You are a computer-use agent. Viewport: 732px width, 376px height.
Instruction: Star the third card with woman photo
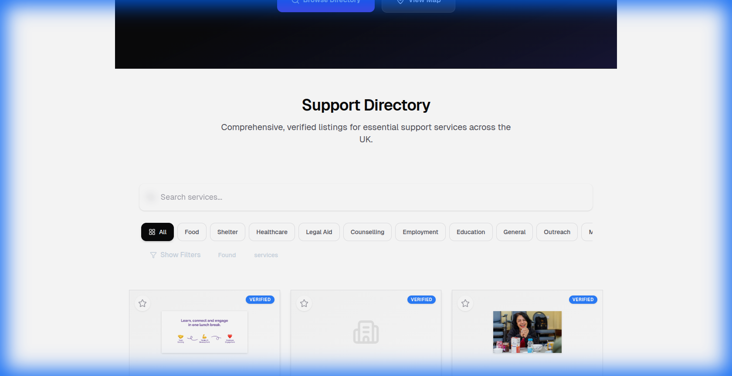pyautogui.click(x=465, y=303)
